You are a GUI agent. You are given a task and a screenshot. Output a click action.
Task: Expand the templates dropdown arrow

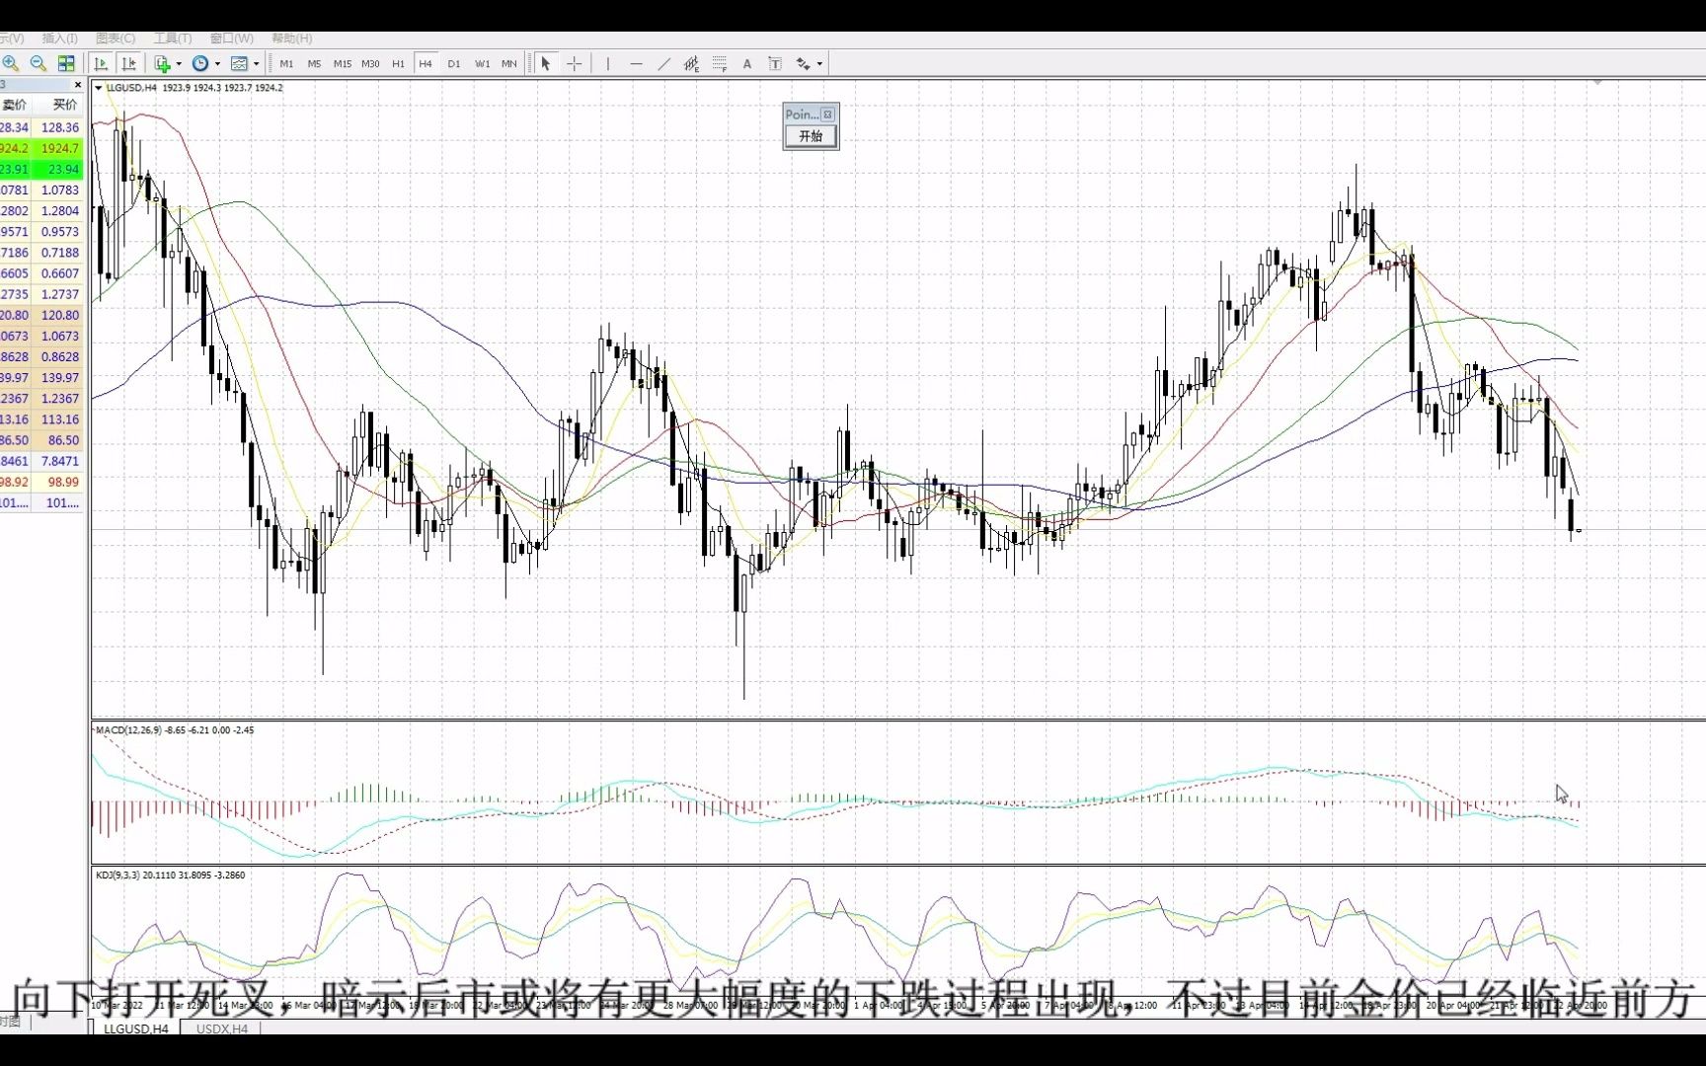pos(256,64)
